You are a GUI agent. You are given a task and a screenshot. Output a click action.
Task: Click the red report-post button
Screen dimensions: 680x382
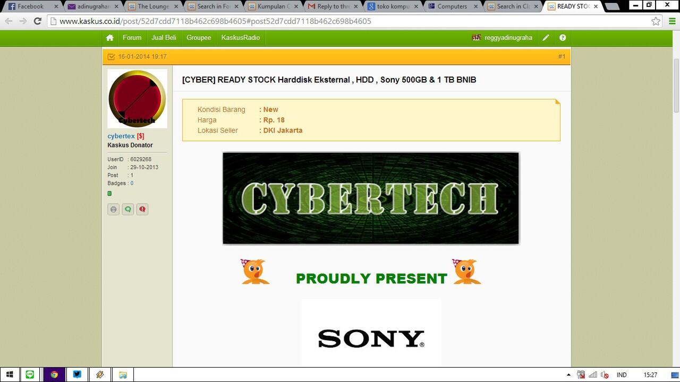[142, 210]
